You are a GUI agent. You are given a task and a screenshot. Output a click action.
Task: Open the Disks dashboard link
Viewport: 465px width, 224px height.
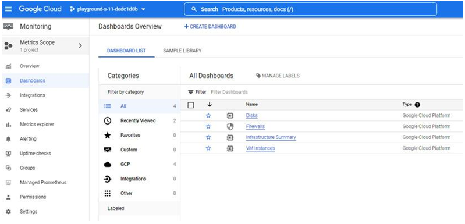(x=252, y=116)
